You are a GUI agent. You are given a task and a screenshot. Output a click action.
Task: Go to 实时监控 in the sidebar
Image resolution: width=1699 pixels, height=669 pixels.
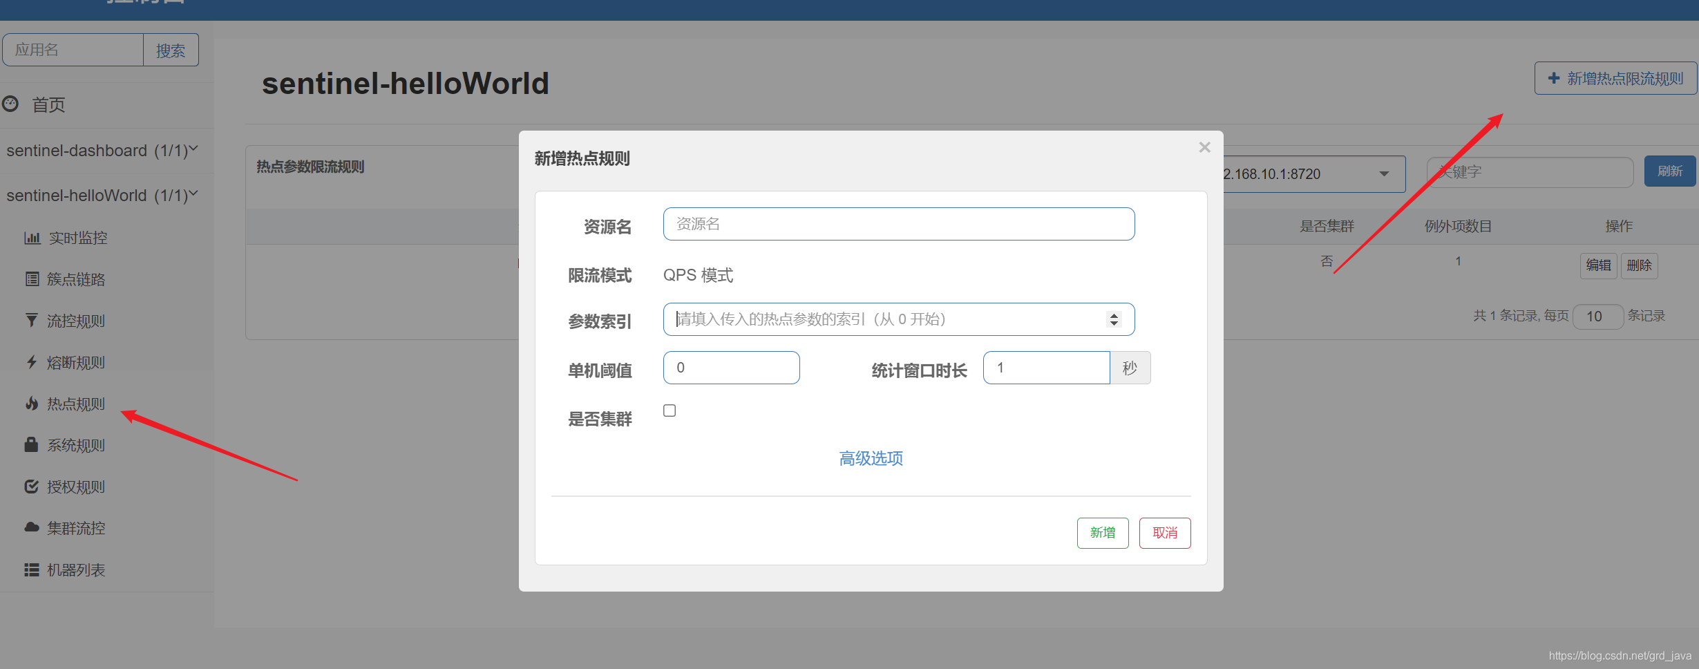[77, 238]
